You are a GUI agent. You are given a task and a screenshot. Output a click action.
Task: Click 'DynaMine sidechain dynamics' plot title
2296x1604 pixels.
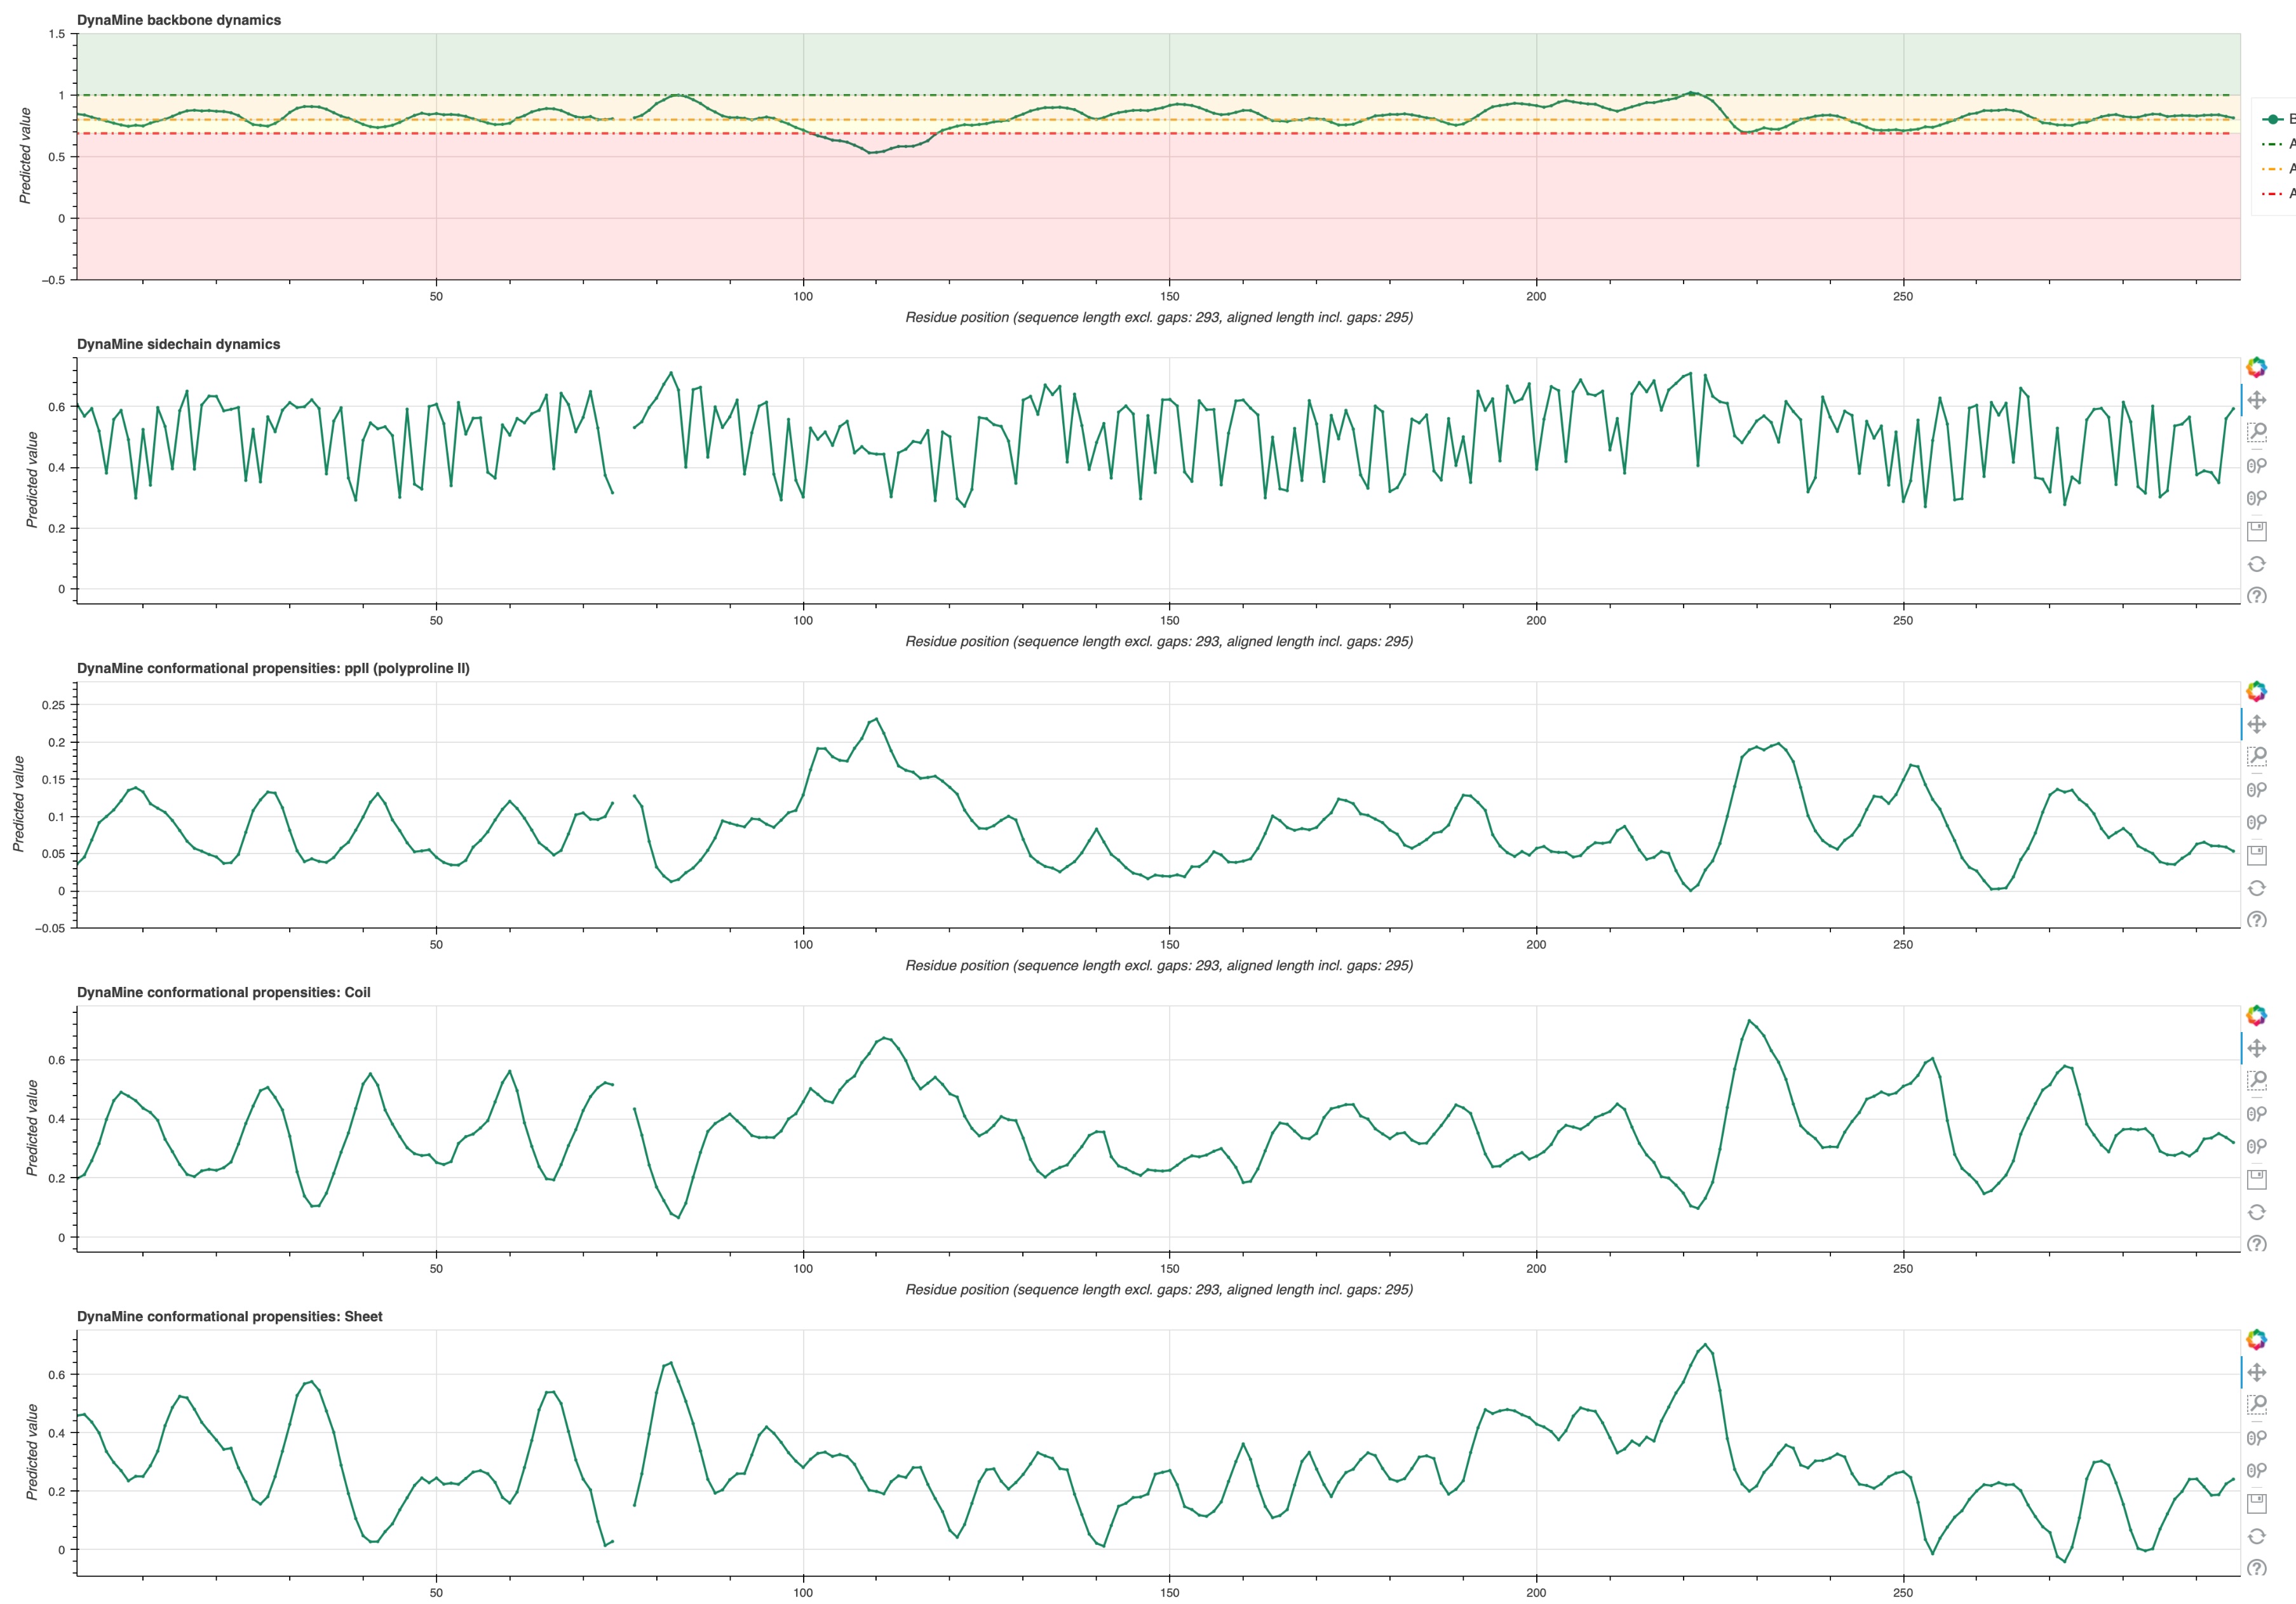(x=178, y=344)
